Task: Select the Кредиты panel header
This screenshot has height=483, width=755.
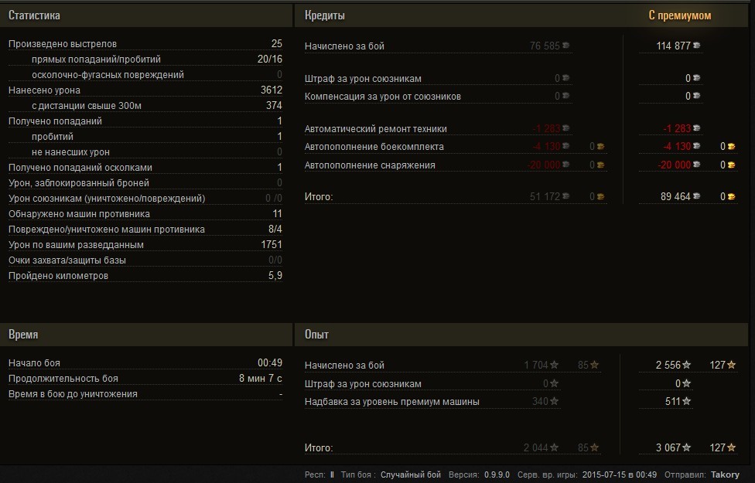Action: (521, 15)
